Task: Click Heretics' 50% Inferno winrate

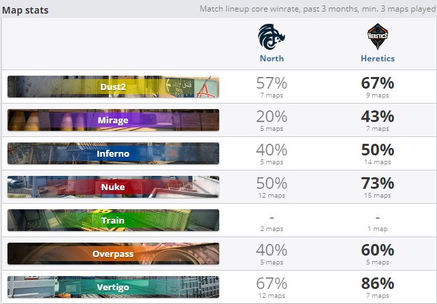Action: click(x=377, y=151)
